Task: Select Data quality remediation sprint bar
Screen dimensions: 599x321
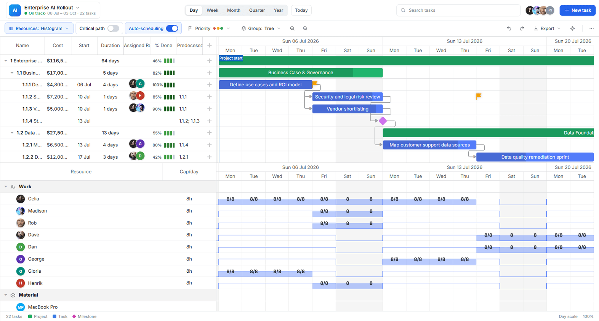Action: click(x=535, y=157)
